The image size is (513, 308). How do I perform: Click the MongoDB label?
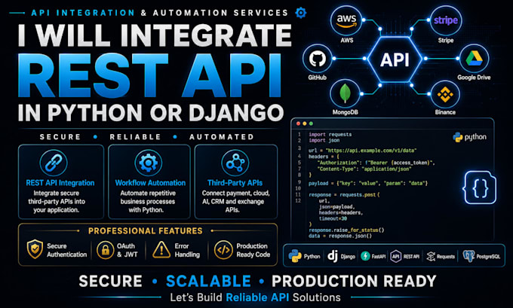coord(346,112)
